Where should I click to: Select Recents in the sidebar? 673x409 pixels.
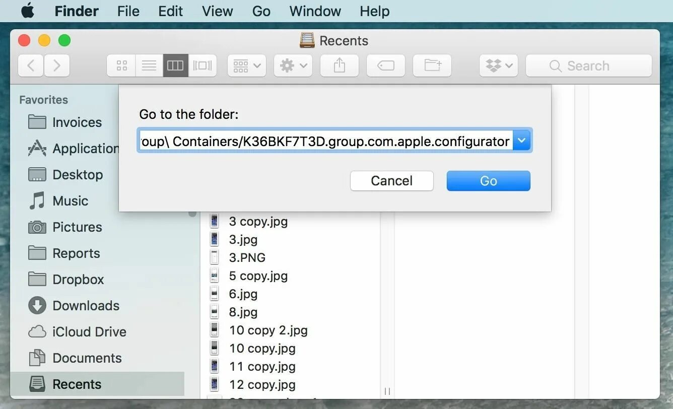point(97,384)
